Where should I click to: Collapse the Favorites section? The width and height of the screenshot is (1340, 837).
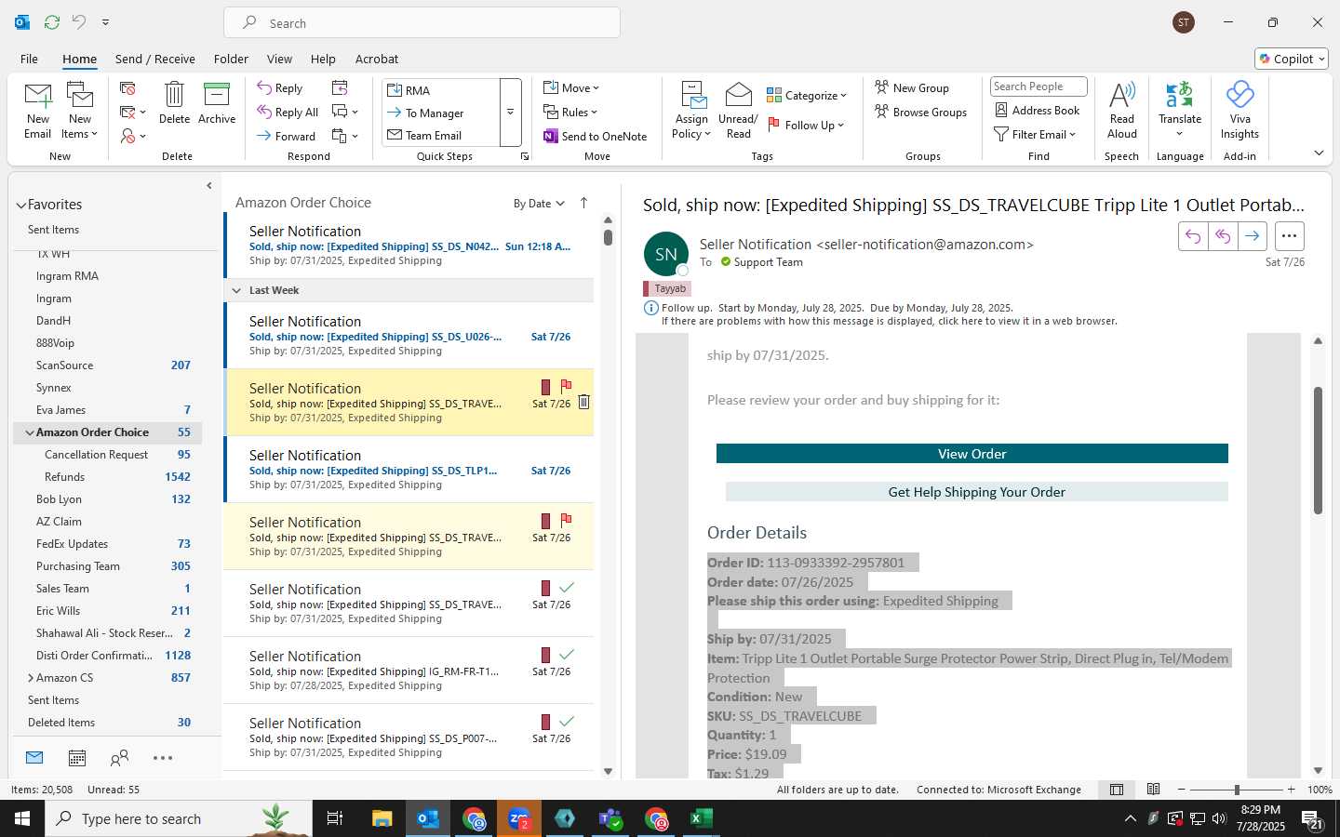21,206
